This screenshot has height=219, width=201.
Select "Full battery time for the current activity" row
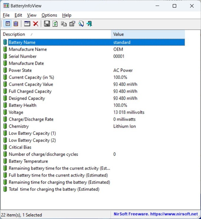(x=94, y=175)
